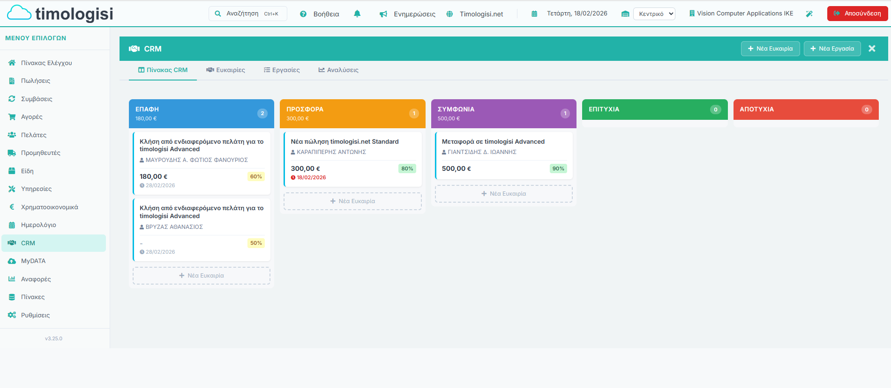Click the Είδη box icon in sidebar

coord(12,171)
